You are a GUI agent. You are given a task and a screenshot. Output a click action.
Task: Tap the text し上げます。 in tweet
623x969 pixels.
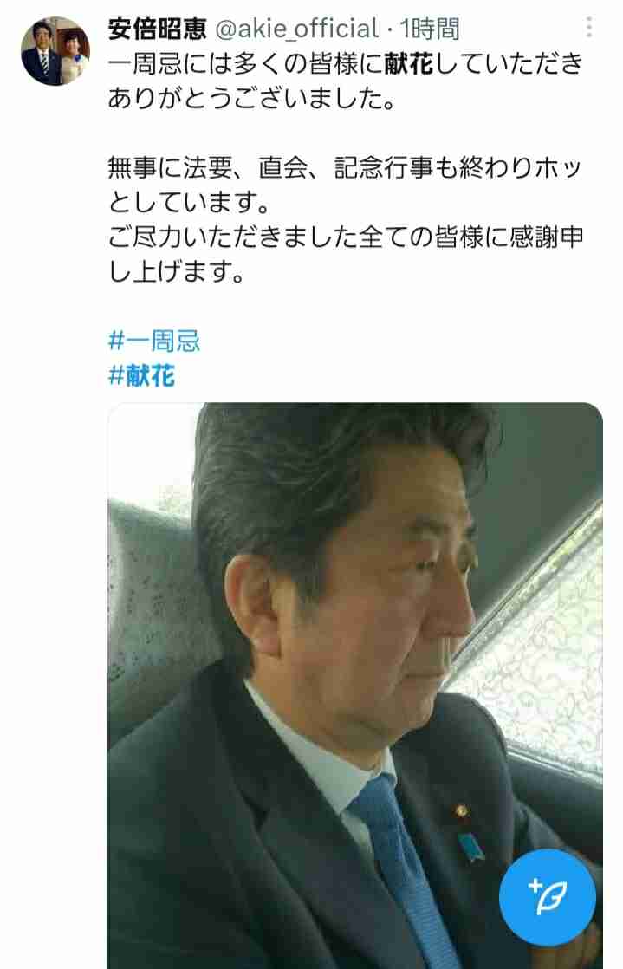(x=177, y=271)
